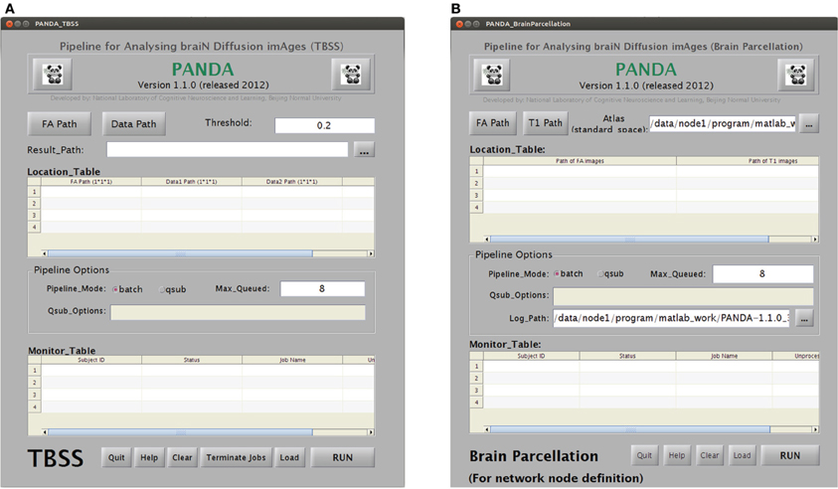Click right scroll arrow of Brain Parcellation Monitor_Table

tap(815, 429)
